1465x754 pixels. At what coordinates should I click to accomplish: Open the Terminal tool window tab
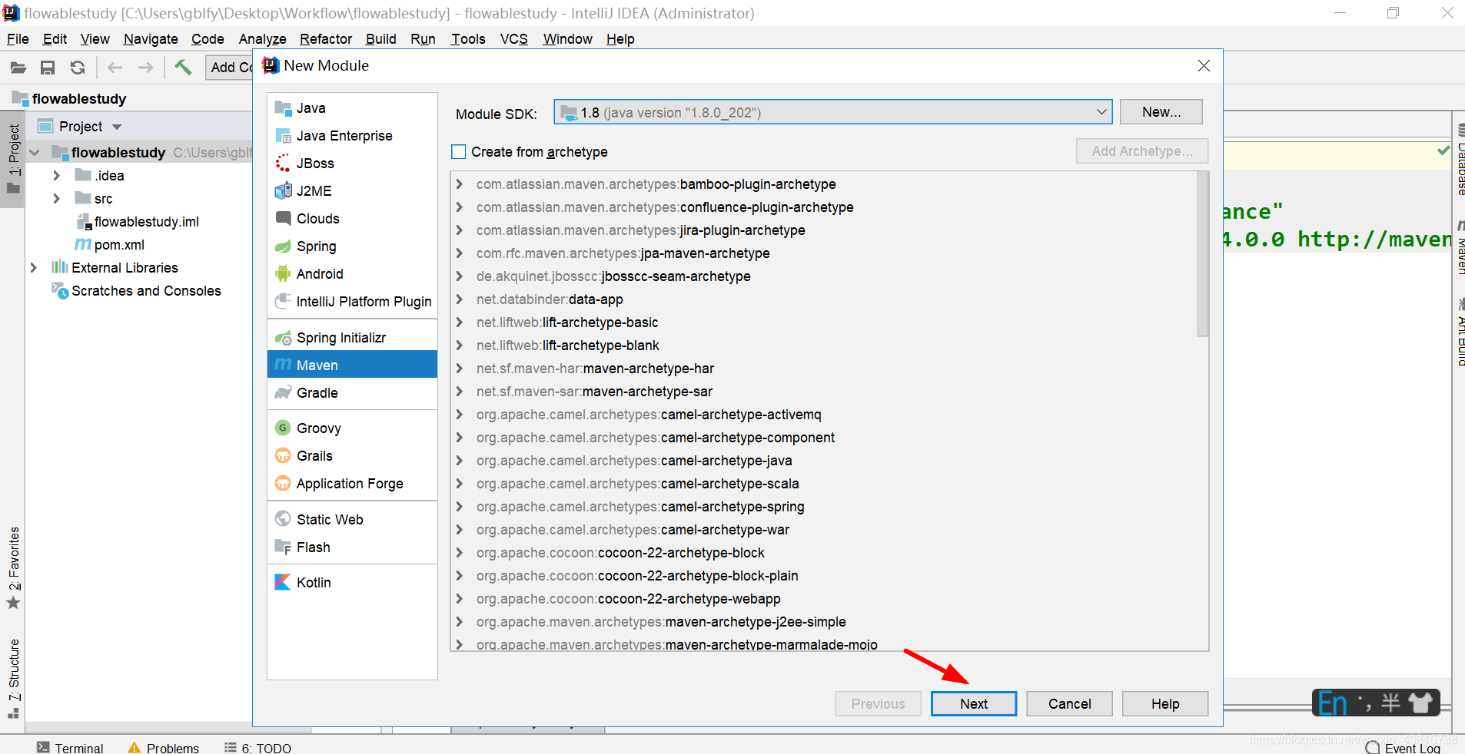click(70, 748)
